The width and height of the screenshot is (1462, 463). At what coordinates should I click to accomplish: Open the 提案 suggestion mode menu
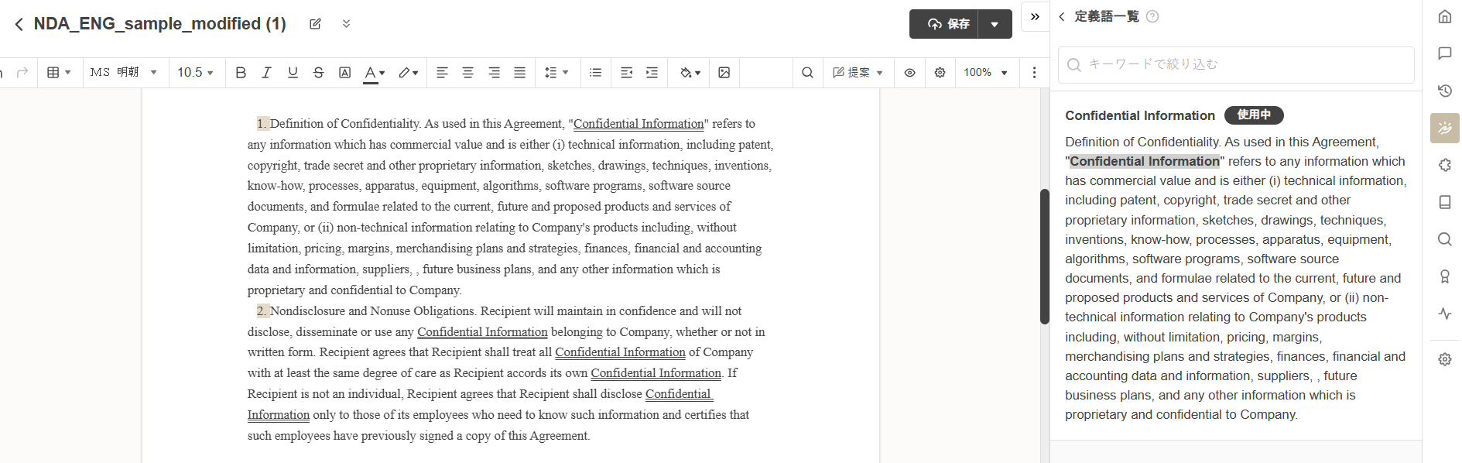click(x=858, y=73)
